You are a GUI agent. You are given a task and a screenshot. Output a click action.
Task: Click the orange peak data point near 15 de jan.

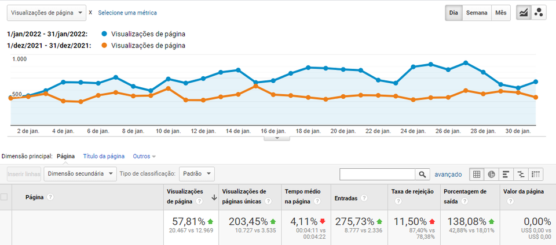255,86
